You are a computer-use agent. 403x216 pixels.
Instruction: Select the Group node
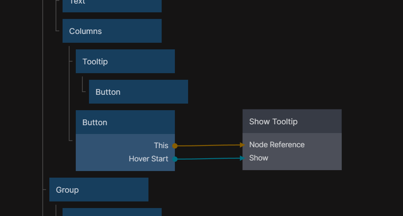click(x=99, y=190)
